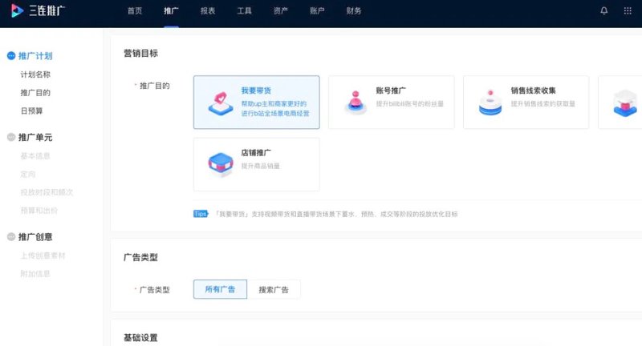Choose 销售线索收集 as promotion goal
The width and height of the screenshot is (642, 346).
pyautogui.click(x=526, y=103)
